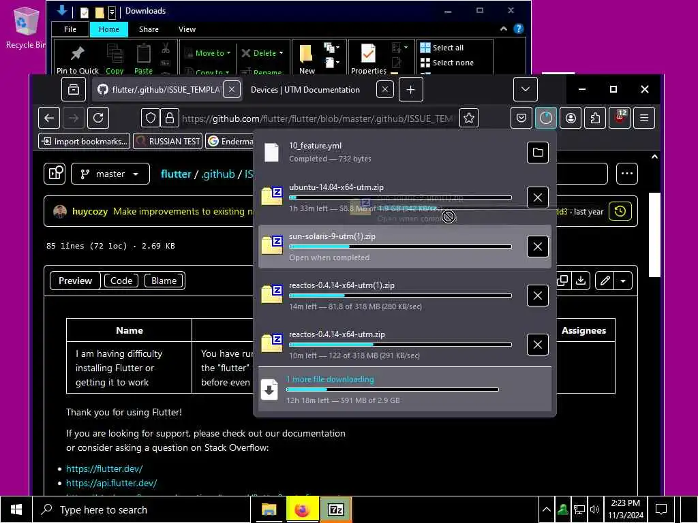Open Save to Pocket icon in Firefox
The width and height of the screenshot is (698, 523).
click(521, 118)
